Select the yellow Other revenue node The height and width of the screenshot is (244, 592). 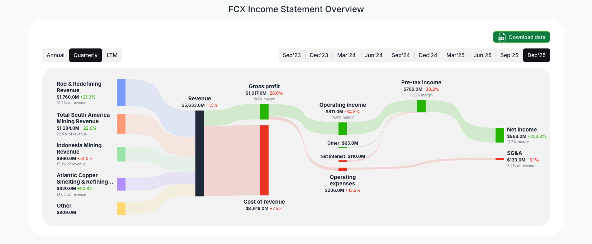tap(120, 208)
